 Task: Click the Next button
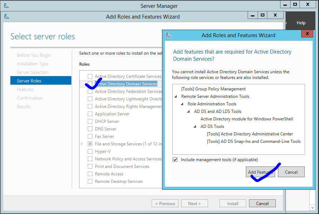pos(194,203)
